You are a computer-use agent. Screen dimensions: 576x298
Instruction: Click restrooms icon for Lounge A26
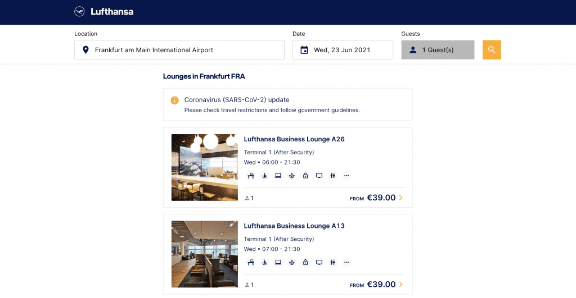[x=333, y=176]
